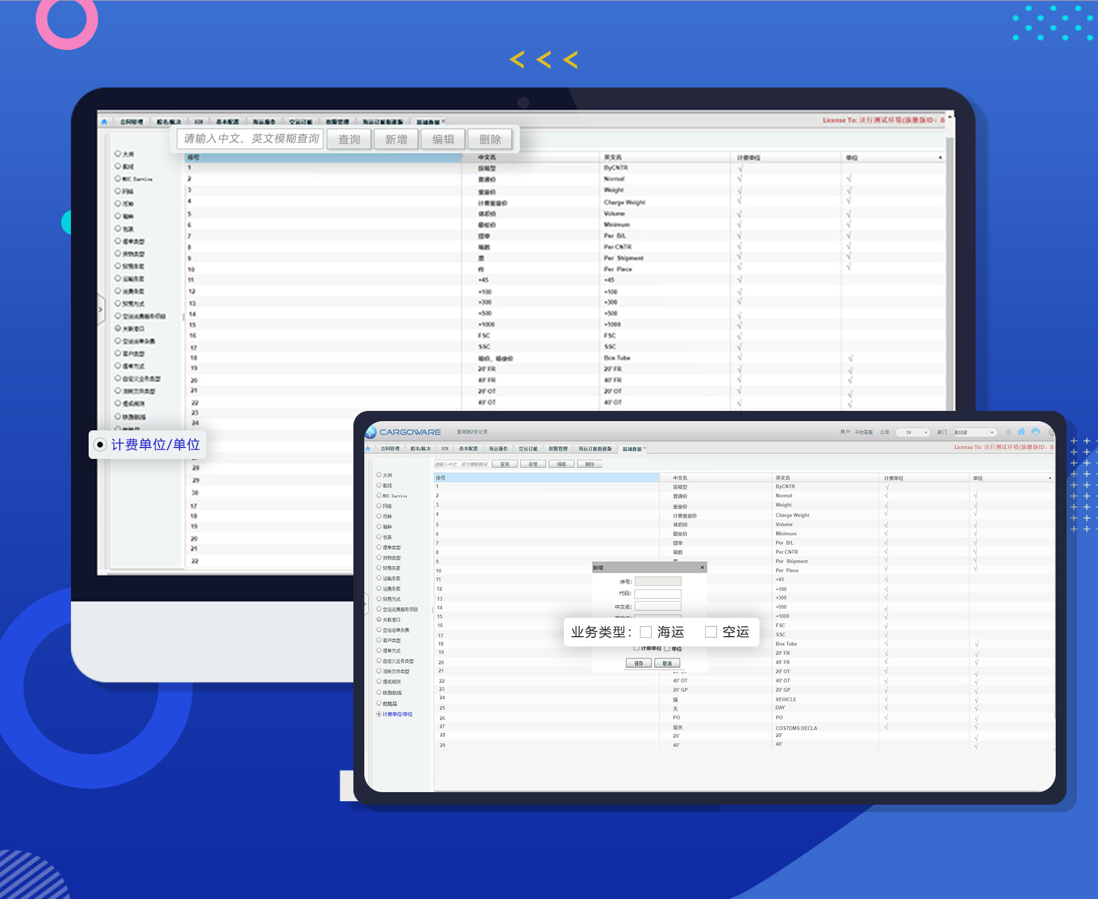This screenshot has height=899, width=1098.
Task: Open the 部门 航线部 dropdown
Action: coord(974,432)
